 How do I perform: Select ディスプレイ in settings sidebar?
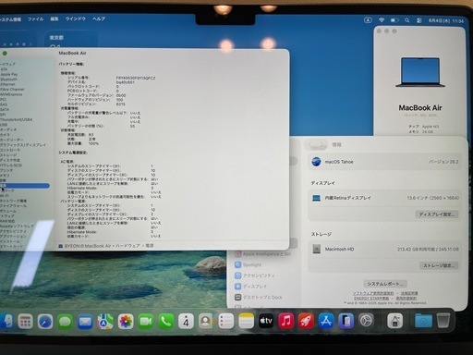pyautogui.click(x=250, y=287)
